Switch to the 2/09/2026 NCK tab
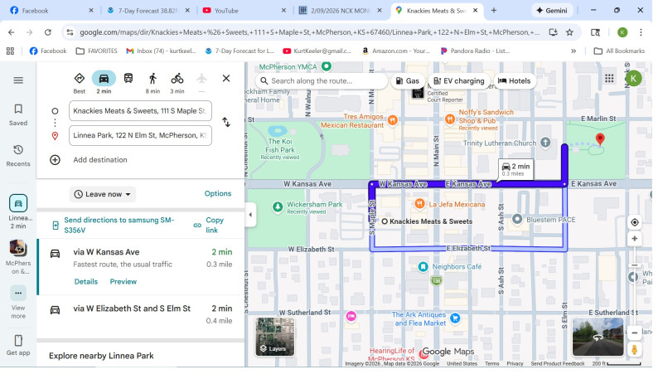This screenshot has width=663, height=379. [x=341, y=11]
